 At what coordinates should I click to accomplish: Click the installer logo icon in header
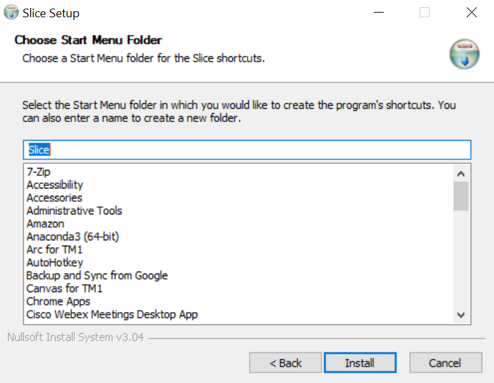[x=464, y=54]
